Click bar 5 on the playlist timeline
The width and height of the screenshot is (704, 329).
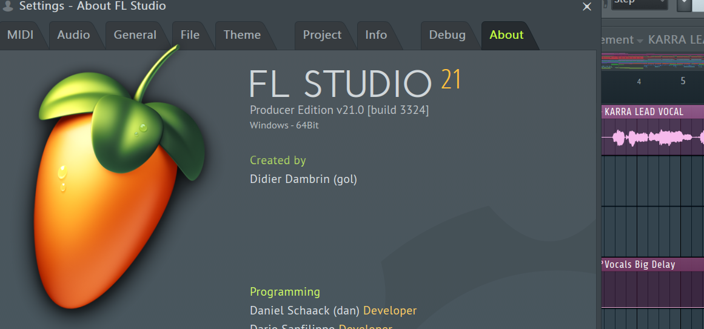[x=683, y=81]
